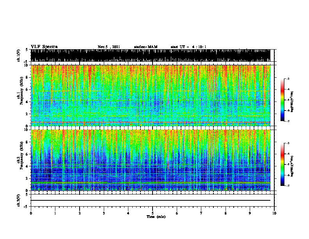Click the "VLF Spectra" title text
Screen dimensions: 309x239
pos(44,47)
